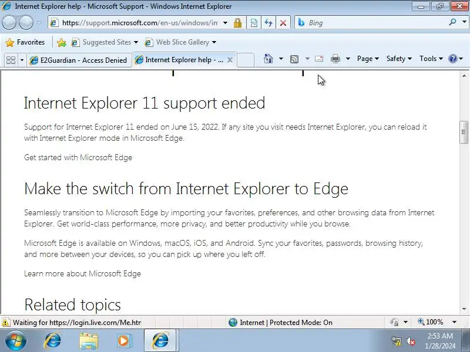Image resolution: width=470 pixels, height=352 pixels.
Task: Open the Favorites center
Action: [25, 42]
